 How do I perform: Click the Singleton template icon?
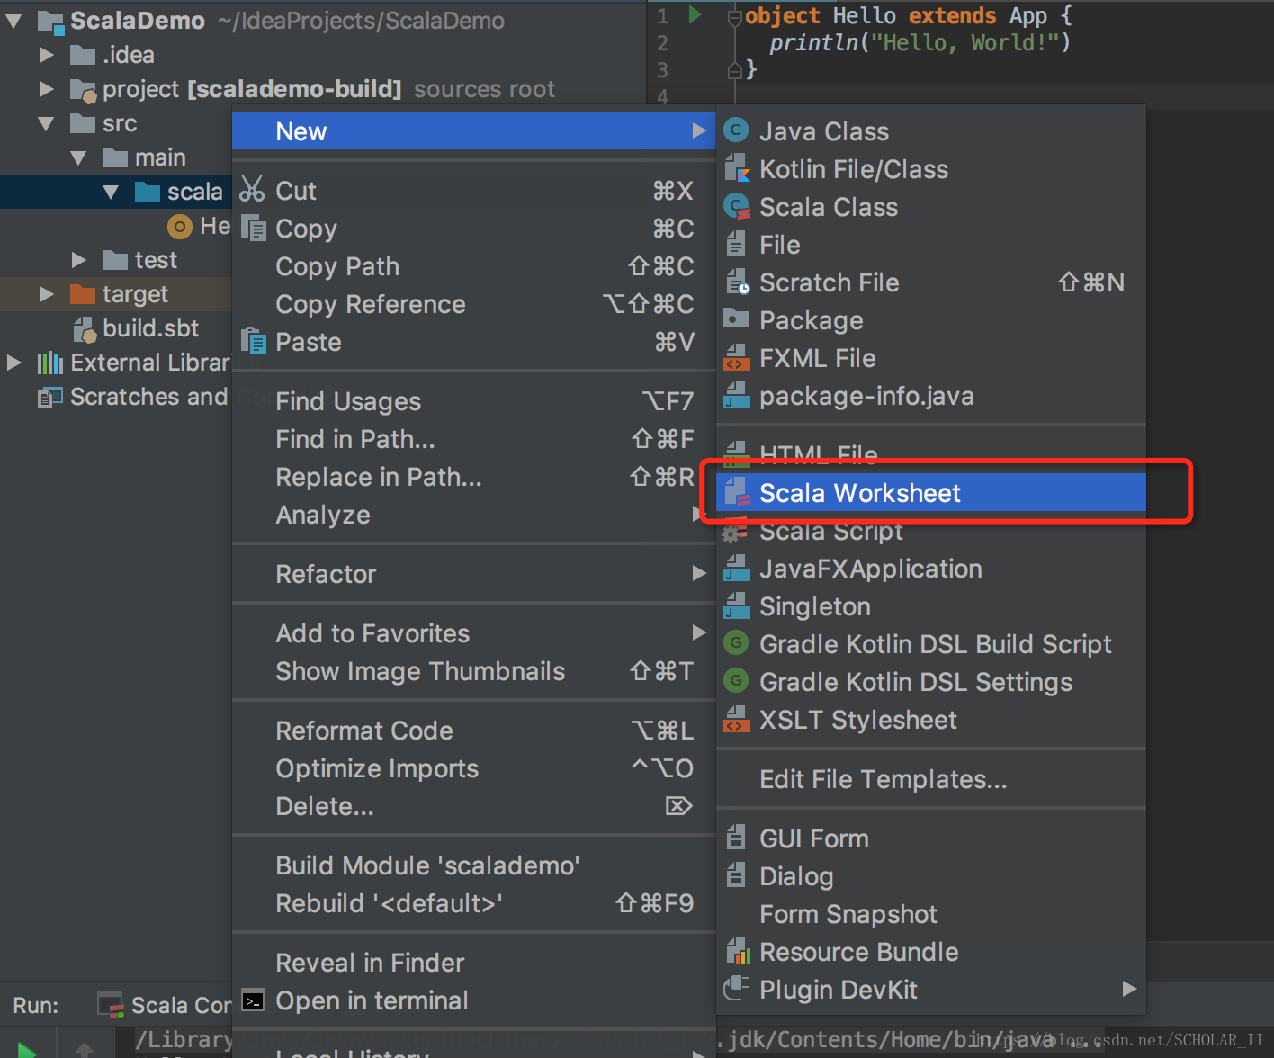tap(736, 606)
